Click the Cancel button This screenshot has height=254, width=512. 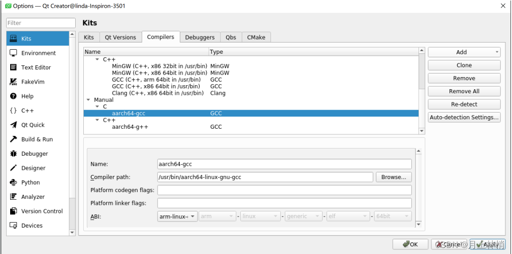coord(449,244)
